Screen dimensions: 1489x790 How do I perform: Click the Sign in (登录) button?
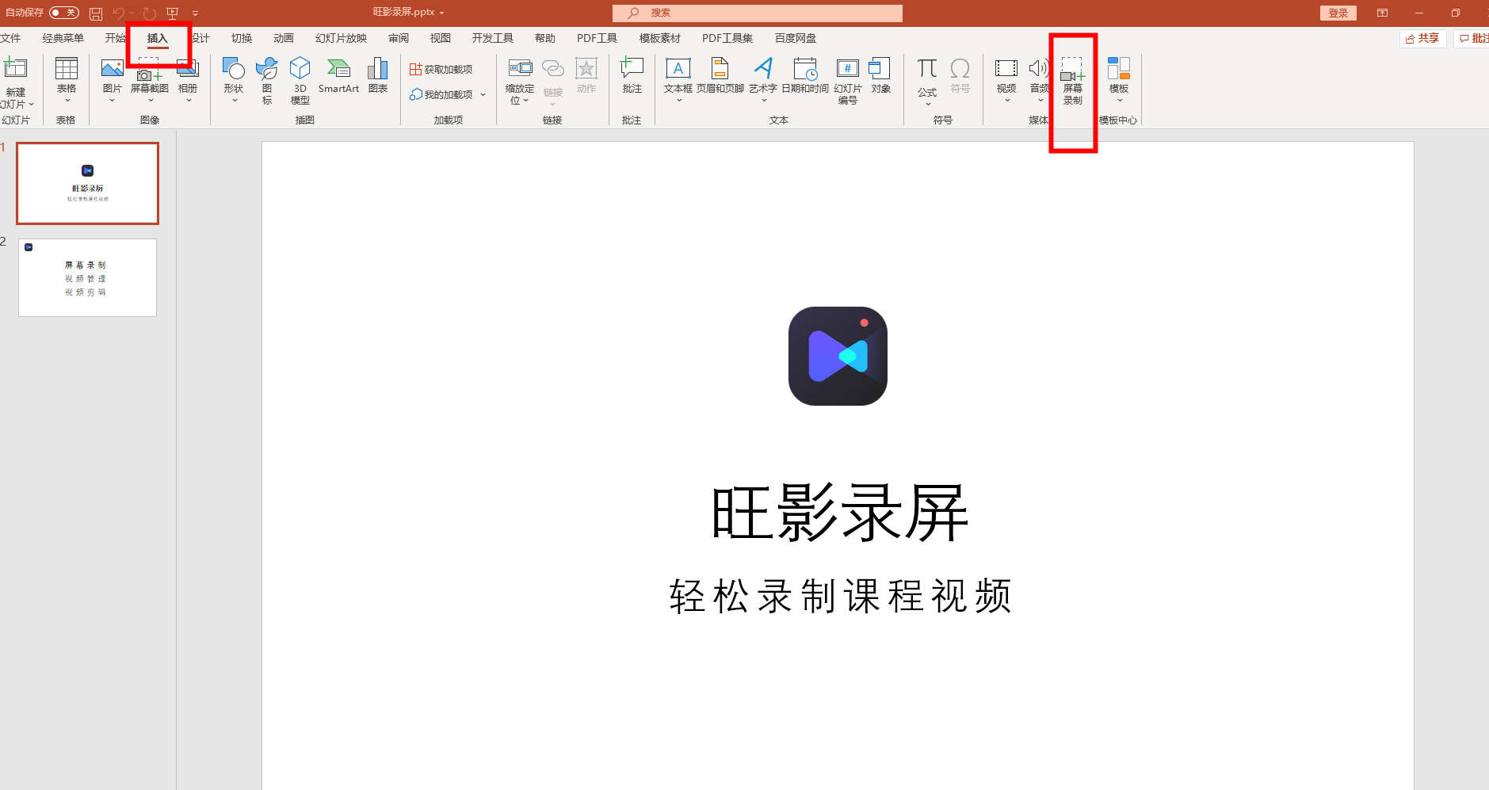tap(1338, 13)
